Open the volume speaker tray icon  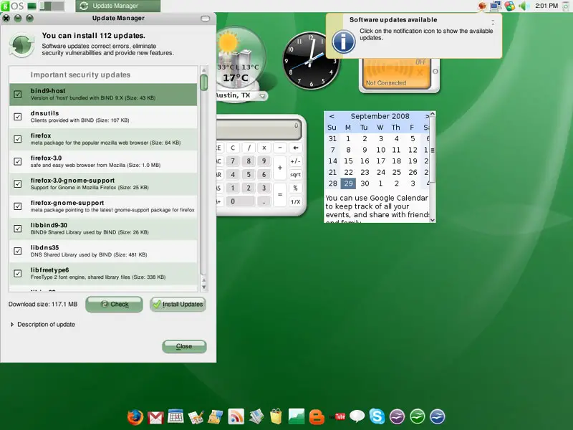pos(524,6)
